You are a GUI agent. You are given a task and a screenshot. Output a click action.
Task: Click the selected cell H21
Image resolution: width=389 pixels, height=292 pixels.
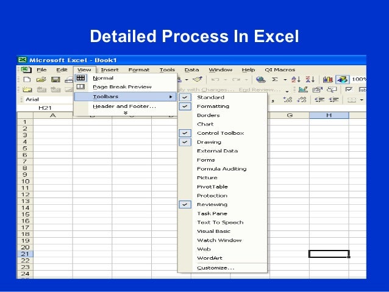click(x=329, y=254)
